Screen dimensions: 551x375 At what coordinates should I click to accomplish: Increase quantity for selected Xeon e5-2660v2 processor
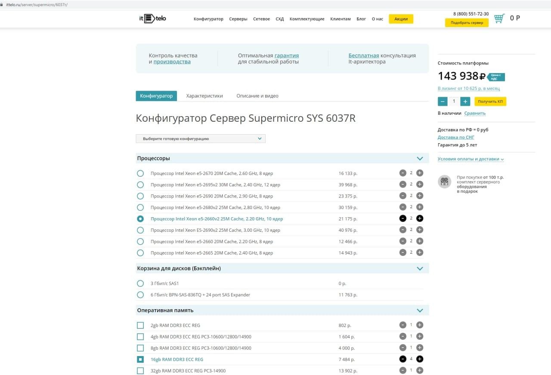pos(420,218)
